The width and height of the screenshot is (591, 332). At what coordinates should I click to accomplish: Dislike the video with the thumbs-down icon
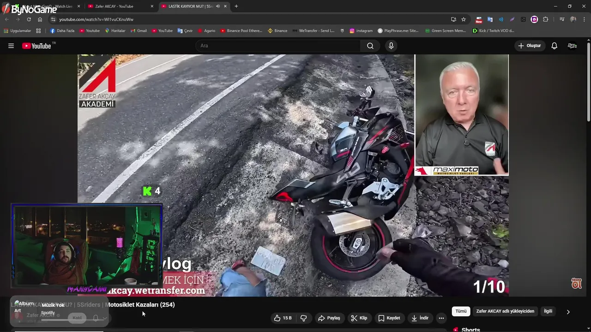304,318
